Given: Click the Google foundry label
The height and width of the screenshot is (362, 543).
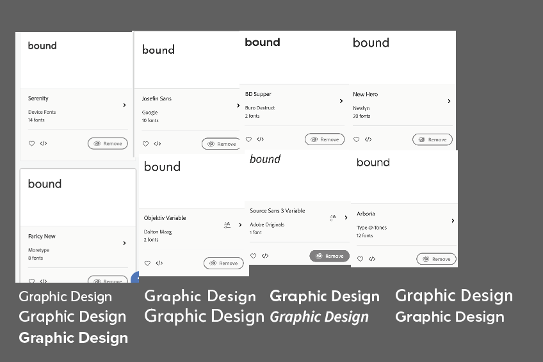Looking at the screenshot, I should (x=150, y=113).
